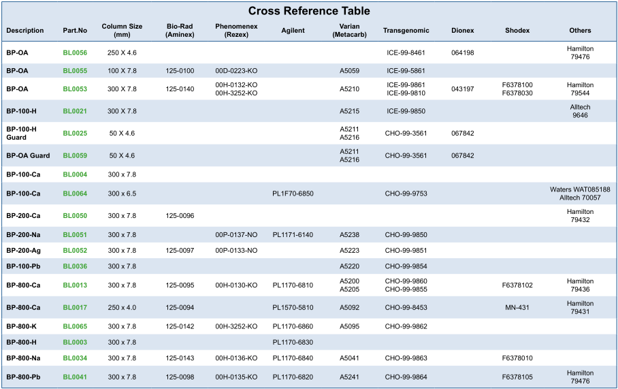Click Waters WAT085188 Alltech 70057 cell
618x389 pixels.
pos(580,193)
